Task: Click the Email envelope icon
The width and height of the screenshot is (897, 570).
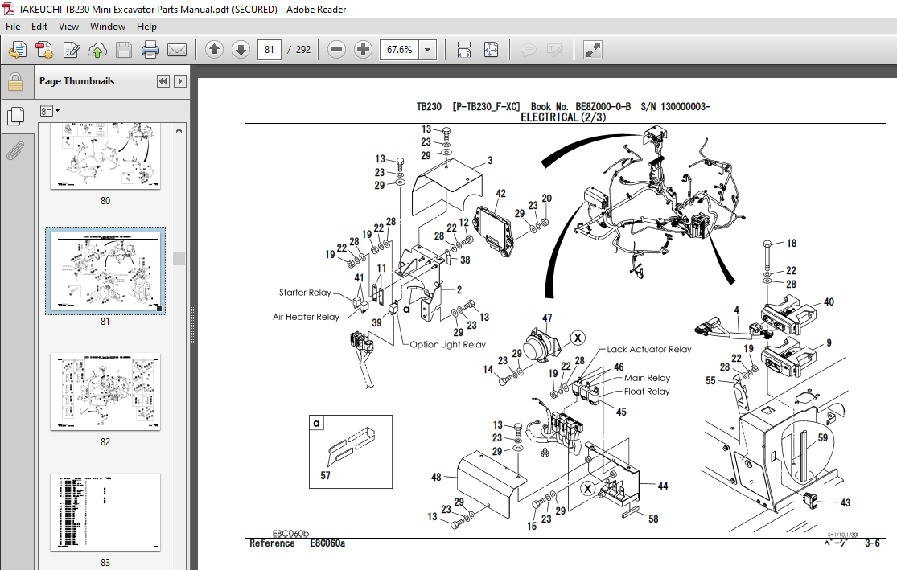Action: pos(177,51)
